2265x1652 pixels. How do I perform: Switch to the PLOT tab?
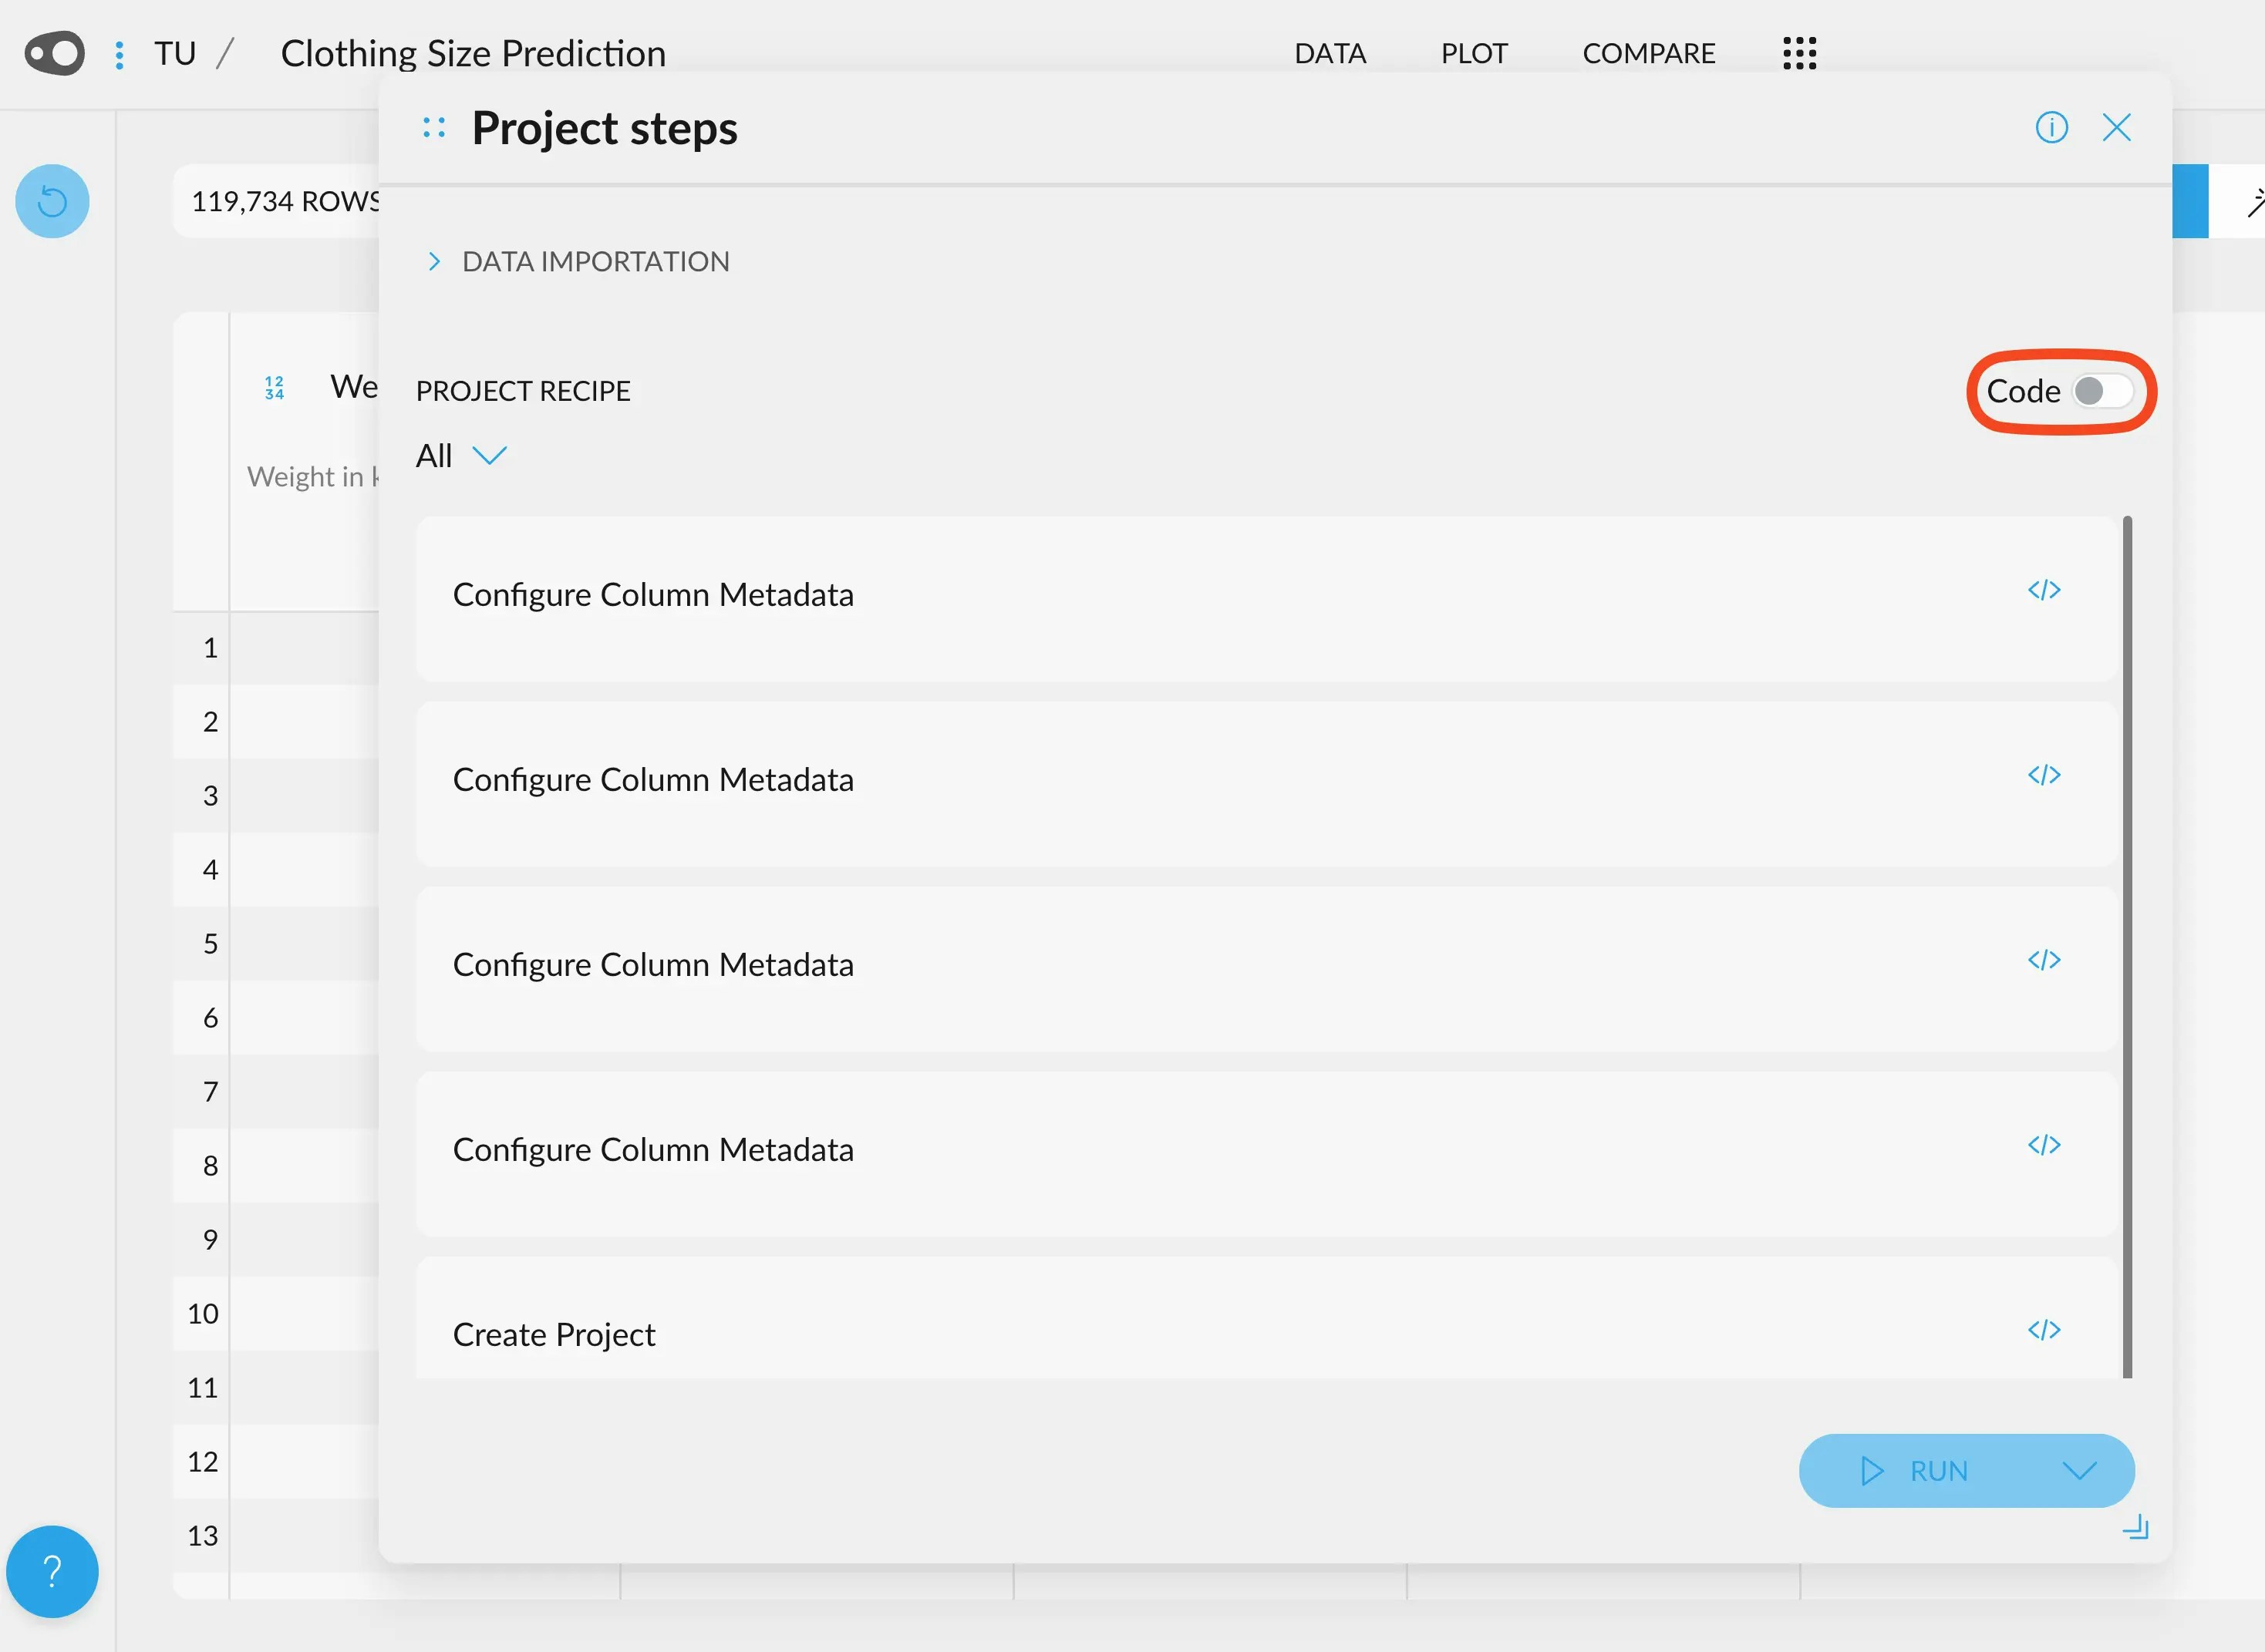click(x=1473, y=53)
